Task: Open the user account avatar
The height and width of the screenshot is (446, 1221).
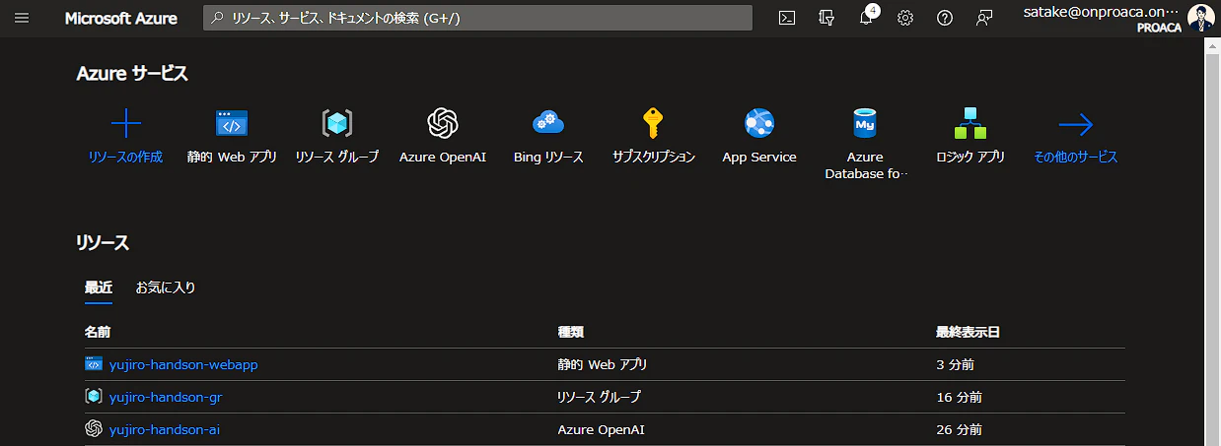Action: (1202, 19)
